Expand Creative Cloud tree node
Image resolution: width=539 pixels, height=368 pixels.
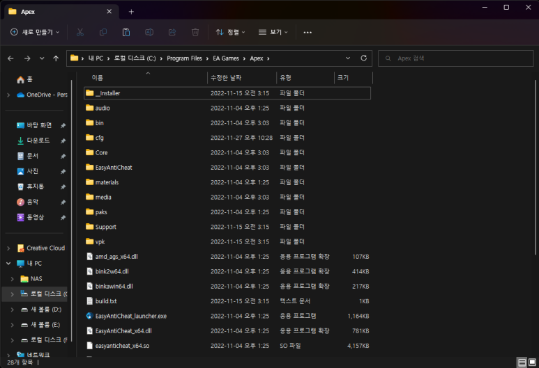tap(8, 248)
